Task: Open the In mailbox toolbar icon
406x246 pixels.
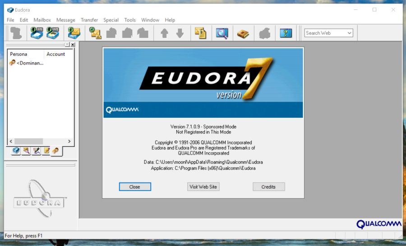Action: point(37,33)
